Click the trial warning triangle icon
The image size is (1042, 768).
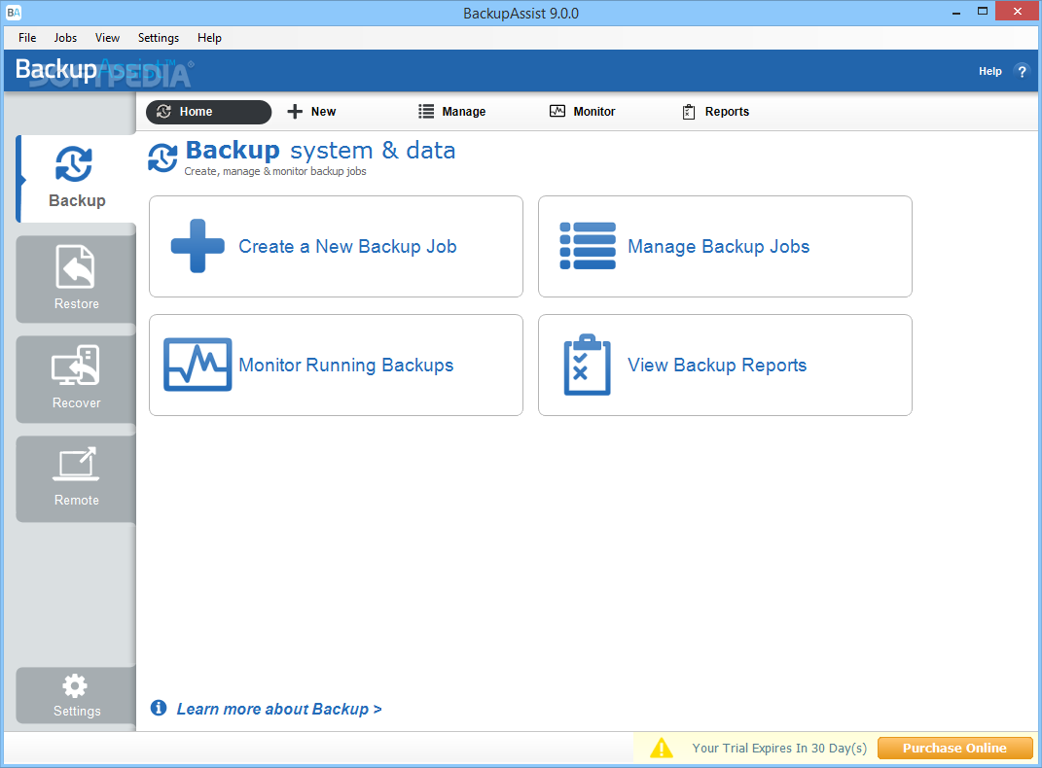pyautogui.click(x=662, y=749)
